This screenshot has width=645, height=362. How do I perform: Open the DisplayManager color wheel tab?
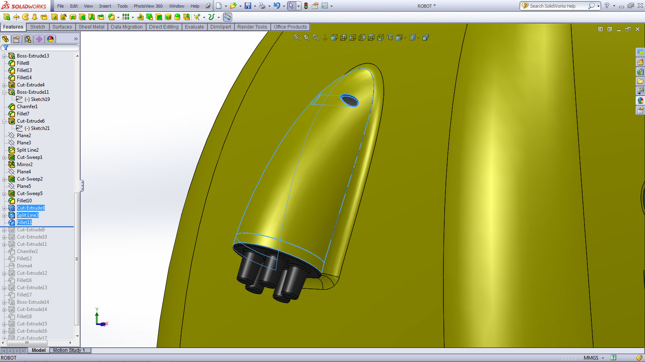point(50,39)
